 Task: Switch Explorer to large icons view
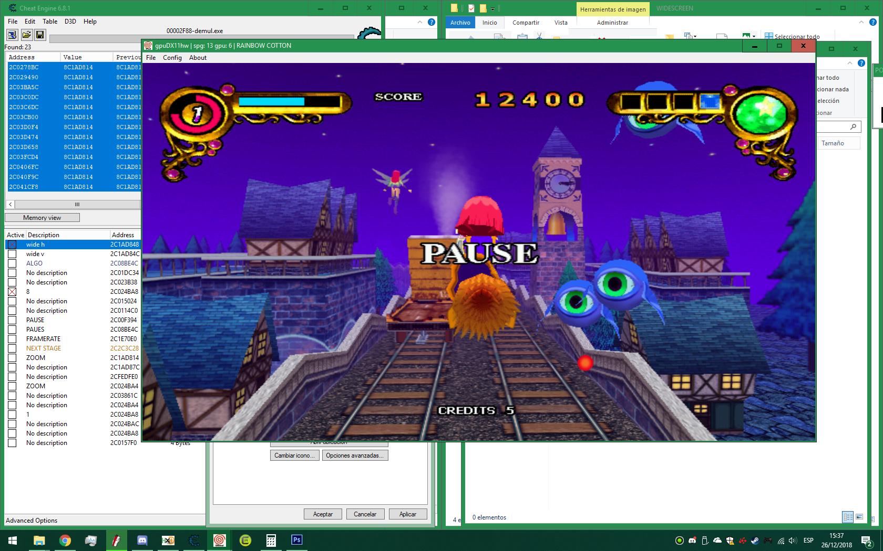[x=859, y=517]
